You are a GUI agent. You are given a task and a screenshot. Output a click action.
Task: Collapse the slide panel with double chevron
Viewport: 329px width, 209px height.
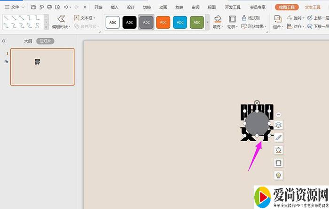coord(4,41)
